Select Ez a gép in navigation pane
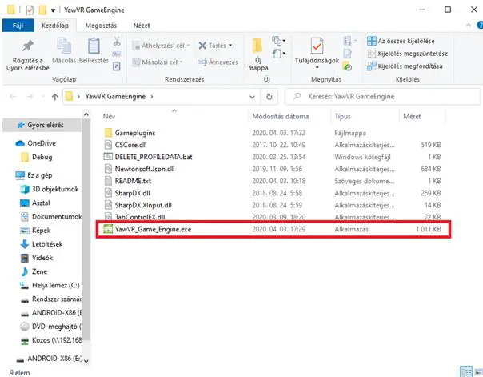 [40, 175]
